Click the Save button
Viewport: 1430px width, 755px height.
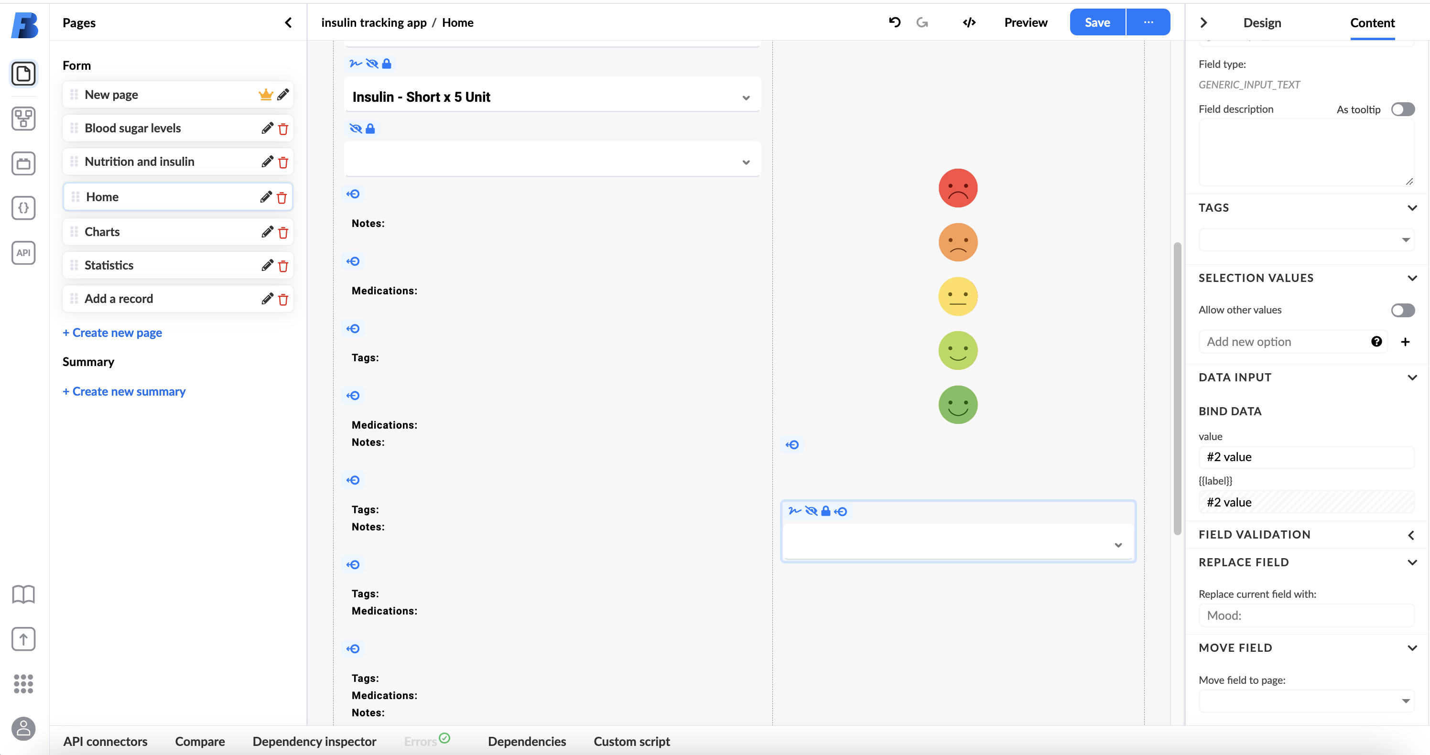(1097, 22)
